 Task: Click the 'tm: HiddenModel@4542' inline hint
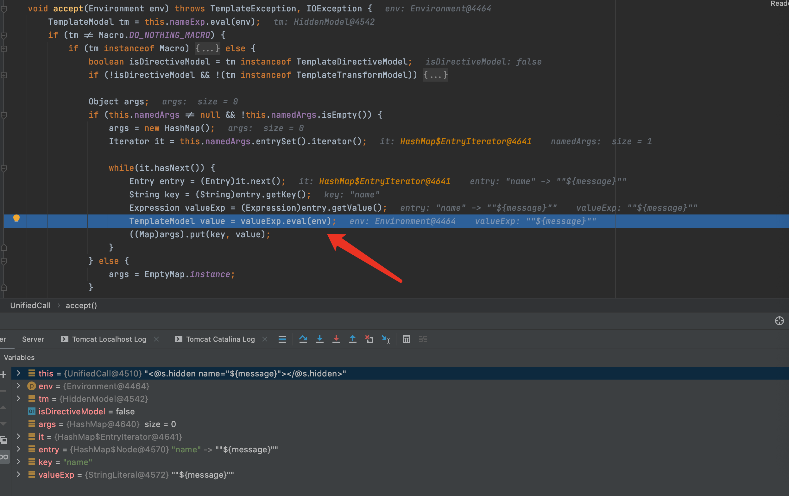click(324, 22)
